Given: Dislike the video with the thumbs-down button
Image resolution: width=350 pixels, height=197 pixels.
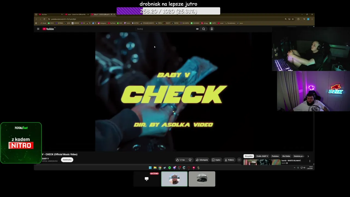Looking at the screenshot, I should (190, 160).
